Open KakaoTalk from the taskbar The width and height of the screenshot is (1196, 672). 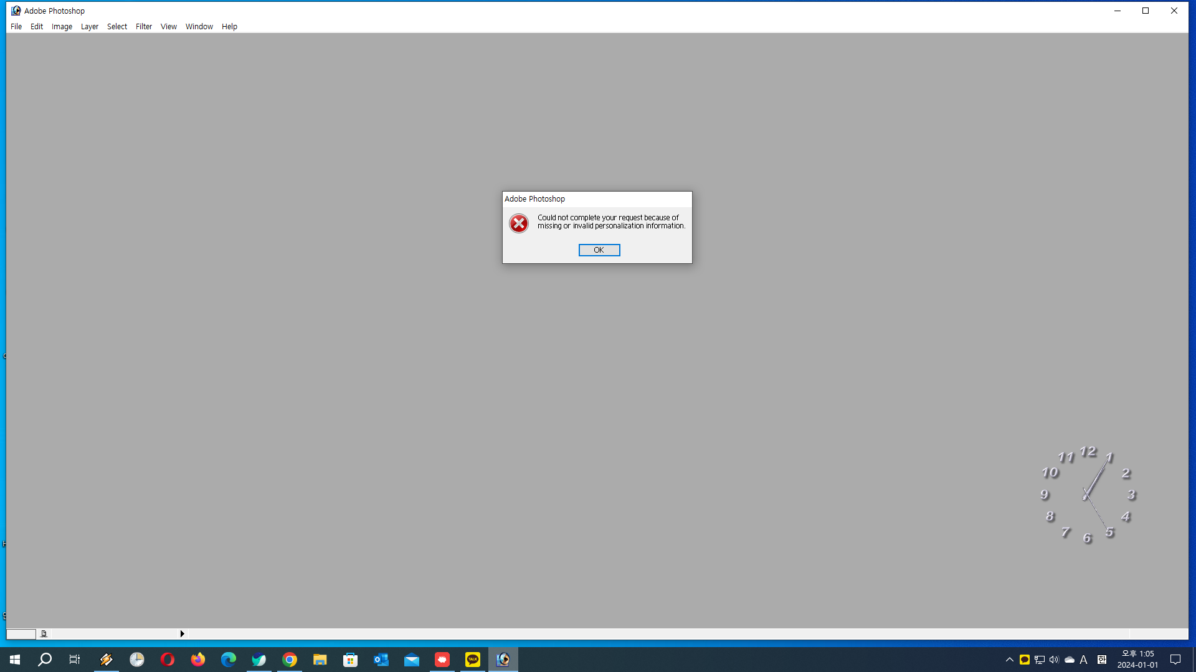tap(473, 660)
